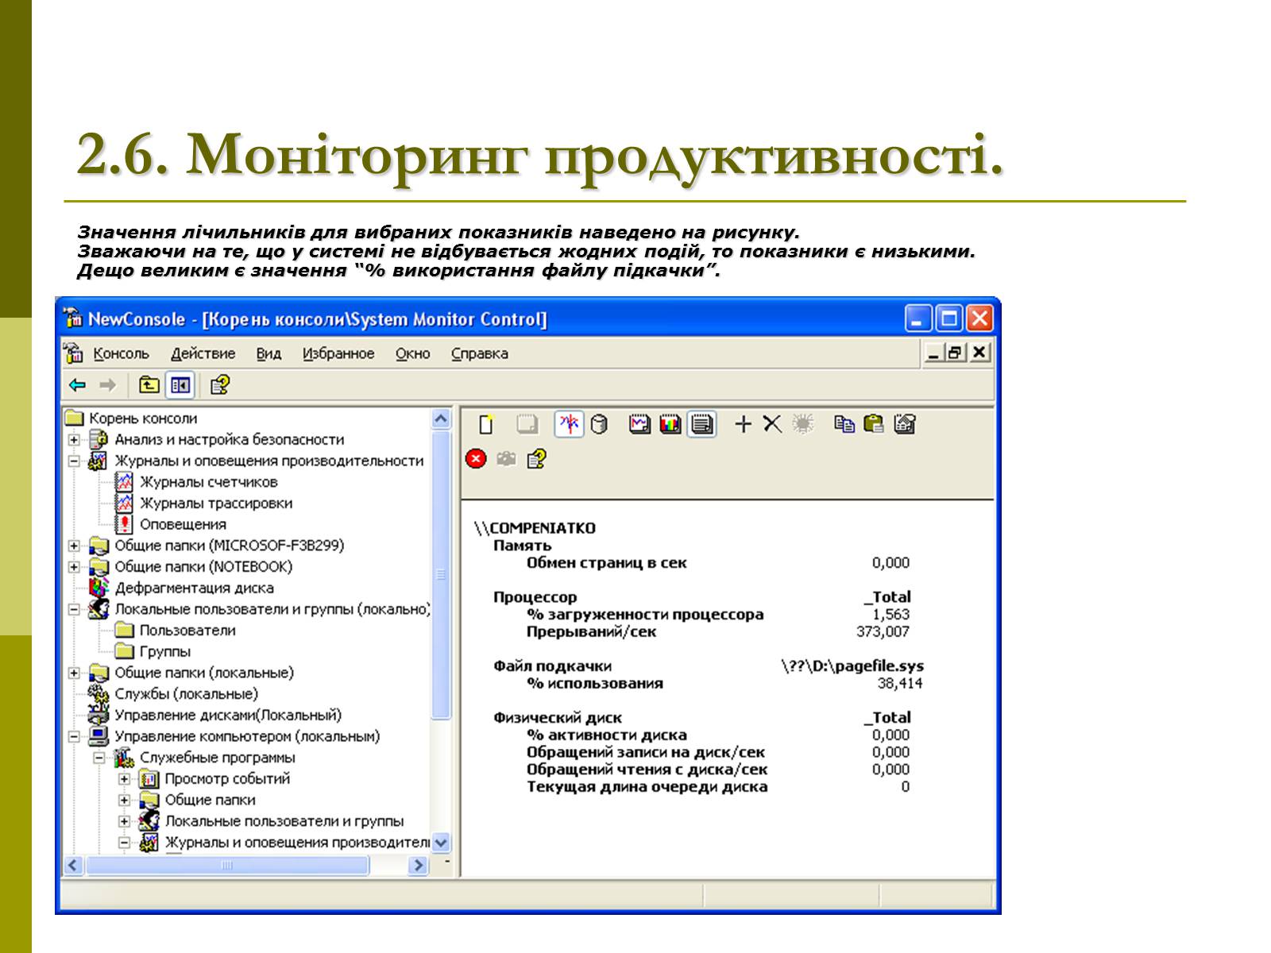Expand Просмотр событий tree node
This screenshot has width=1271, height=953.
coord(124,779)
